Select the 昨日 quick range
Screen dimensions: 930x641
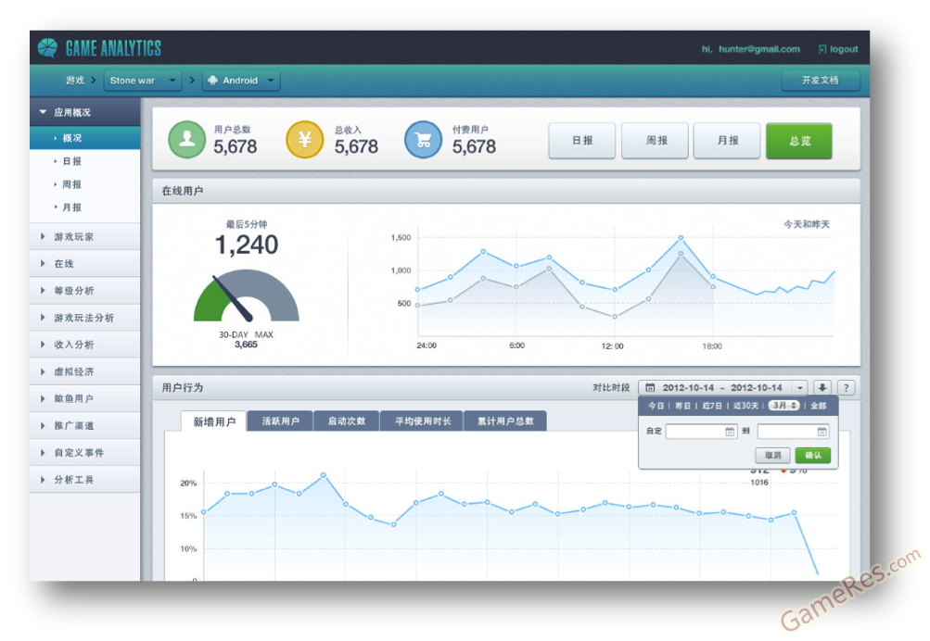click(682, 406)
